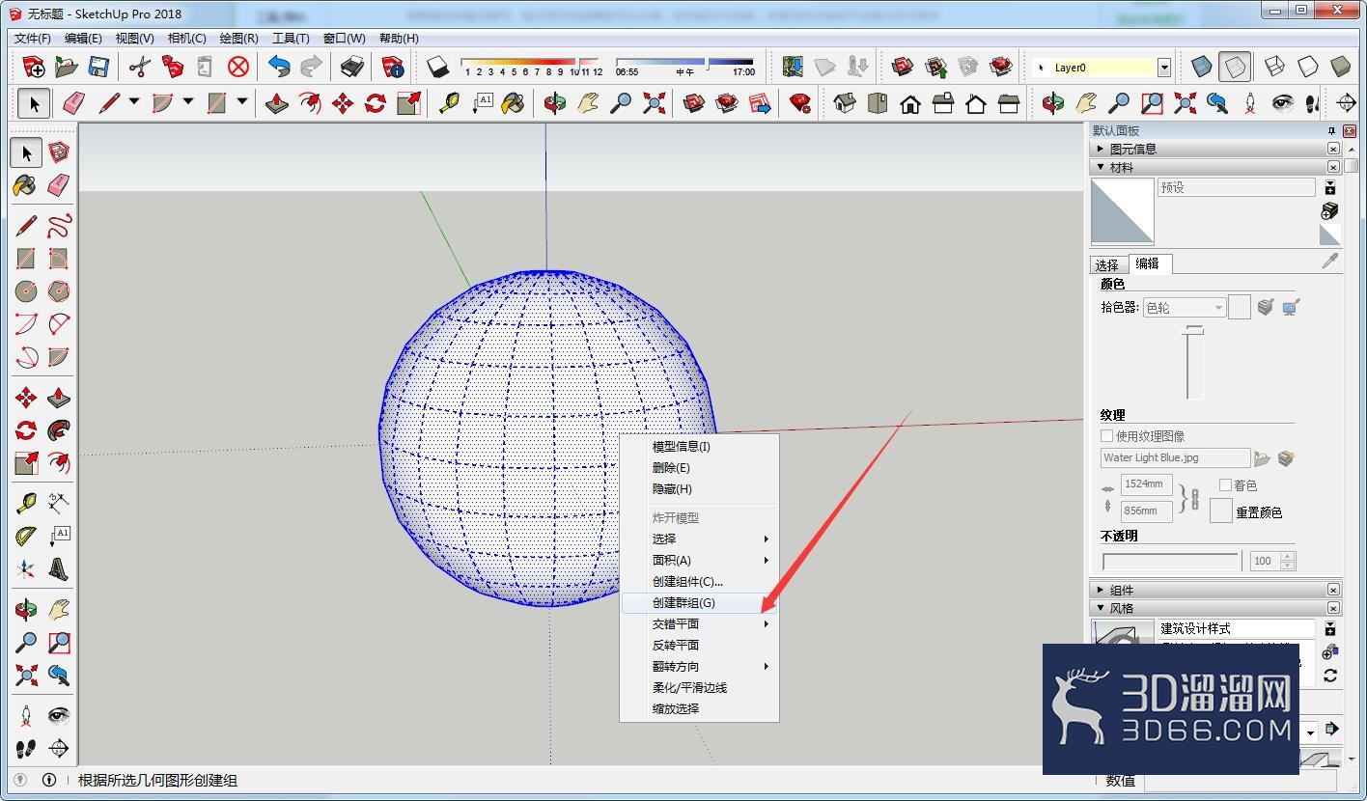Select the Dimensions tool

pyautogui.click(x=59, y=504)
